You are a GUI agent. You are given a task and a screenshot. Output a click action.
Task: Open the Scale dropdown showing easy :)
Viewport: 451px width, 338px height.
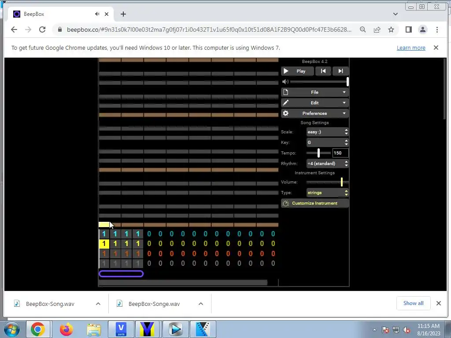(x=328, y=132)
